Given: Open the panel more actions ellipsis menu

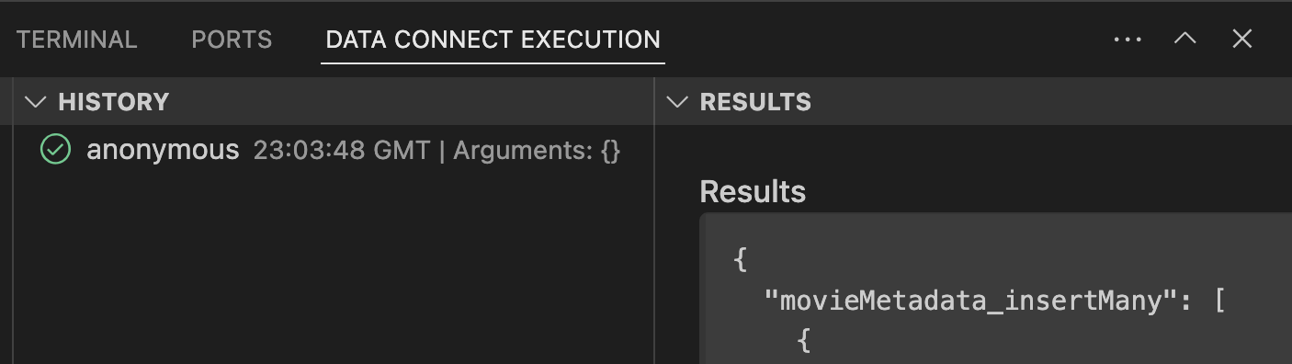Looking at the screenshot, I should coord(1128,40).
